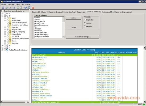Expand the $AVG folder node
The image size is (146, 106).
[5, 18]
